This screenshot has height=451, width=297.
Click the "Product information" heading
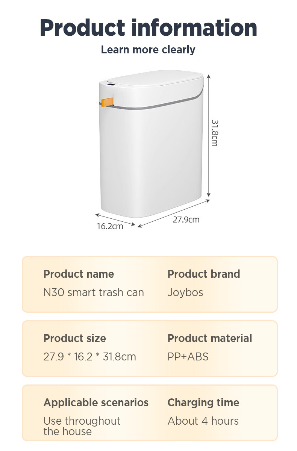tap(148, 27)
